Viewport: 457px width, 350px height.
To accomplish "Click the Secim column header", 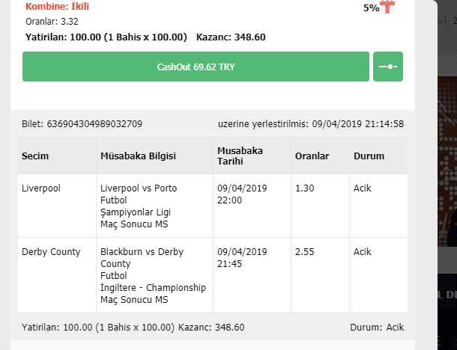I will click(x=35, y=156).
